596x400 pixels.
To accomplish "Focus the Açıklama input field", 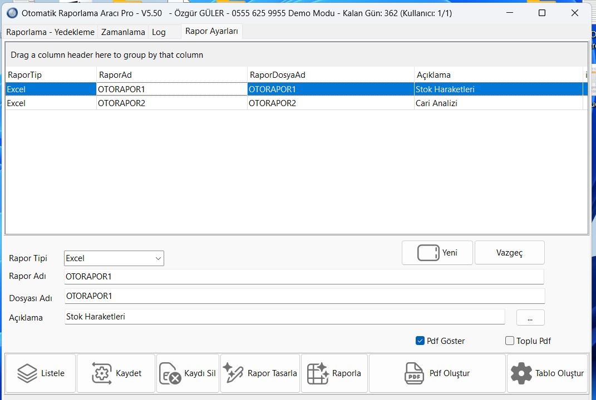I will click(284, 317).
